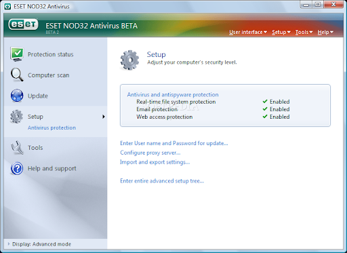Click Enabled status for Email protection
This screenshot has width=347, height=253.
[280, 109]
